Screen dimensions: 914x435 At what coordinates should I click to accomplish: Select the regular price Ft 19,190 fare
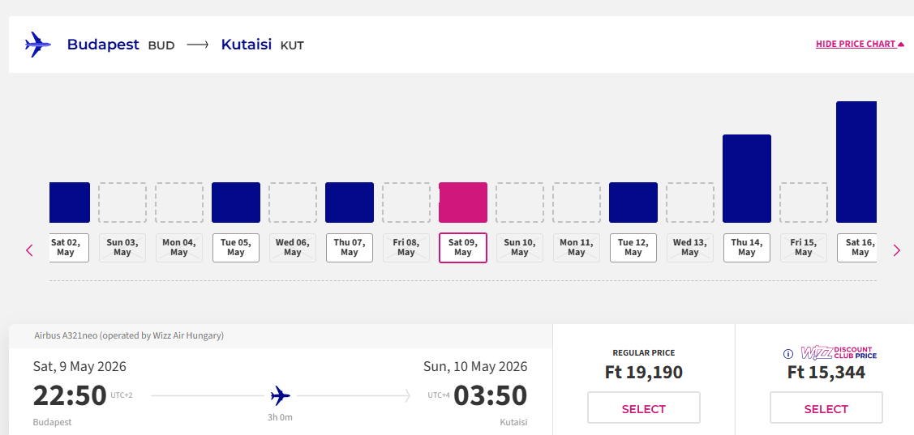[x=643, y=408]
